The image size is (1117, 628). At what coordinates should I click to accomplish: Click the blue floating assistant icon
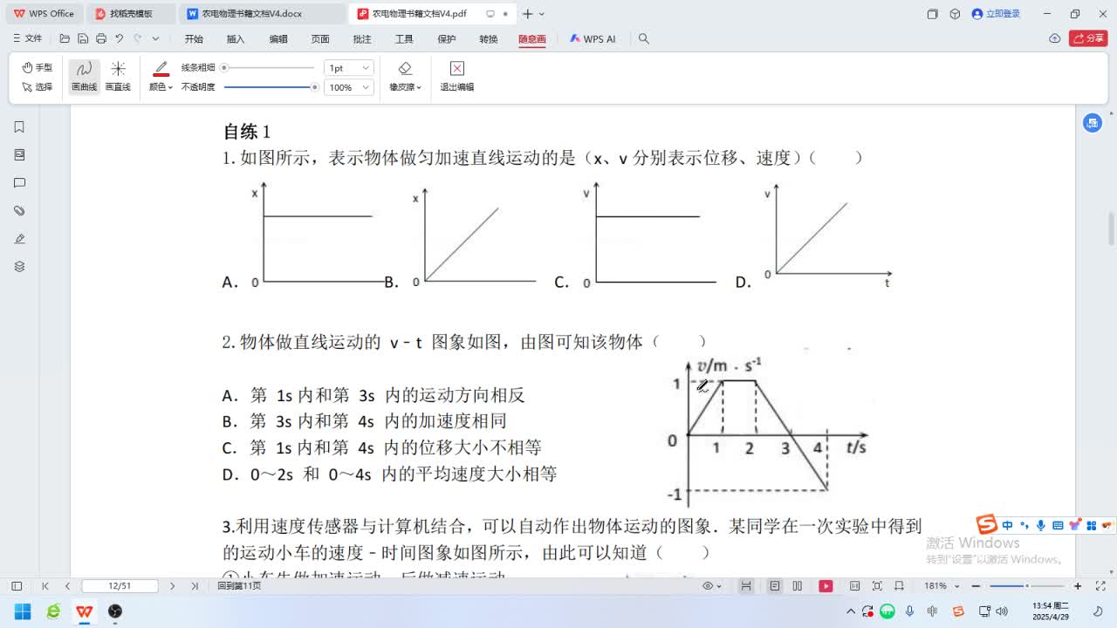click(1093, 123)
